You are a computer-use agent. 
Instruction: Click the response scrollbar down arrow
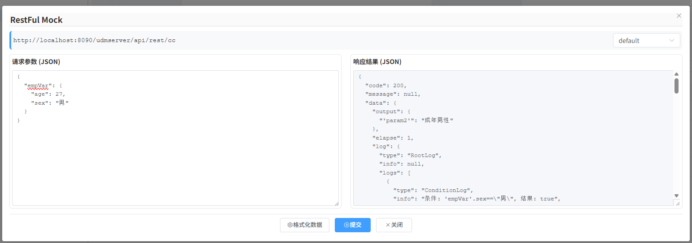click(x=676, y=196)
